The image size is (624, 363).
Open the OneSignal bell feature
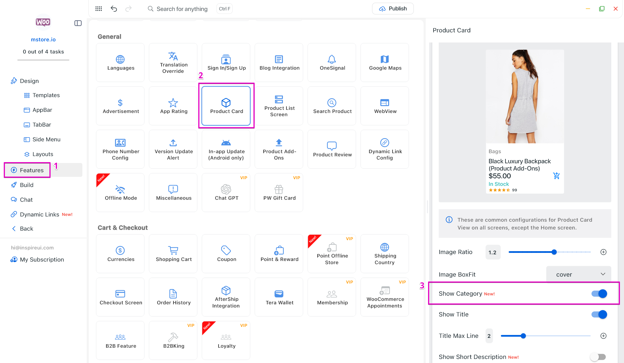pyautogui.click(x=332, y=62)
